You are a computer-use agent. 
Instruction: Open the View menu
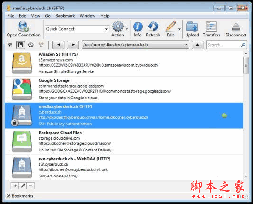pos(35,16)
